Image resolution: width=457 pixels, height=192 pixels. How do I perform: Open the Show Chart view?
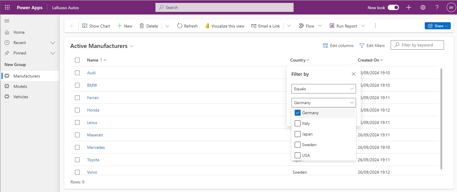click(x=96, y=26)
